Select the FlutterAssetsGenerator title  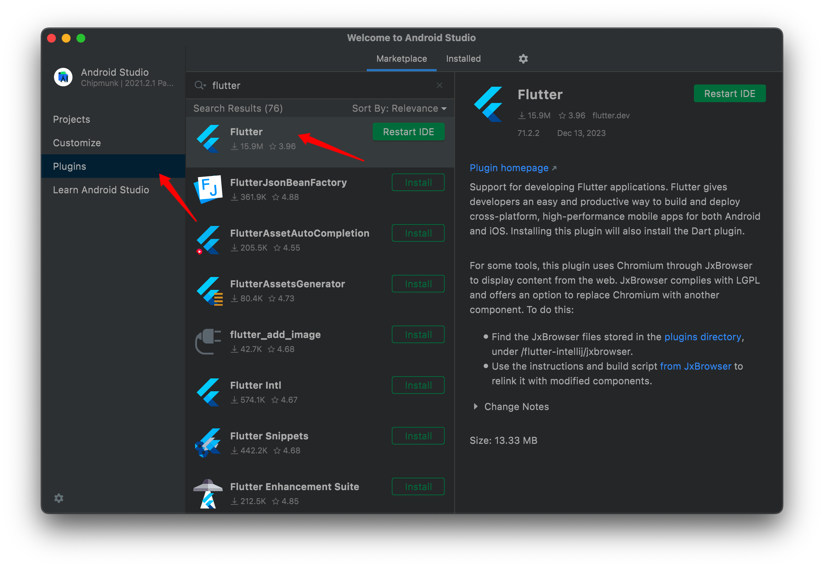point(287,284)
